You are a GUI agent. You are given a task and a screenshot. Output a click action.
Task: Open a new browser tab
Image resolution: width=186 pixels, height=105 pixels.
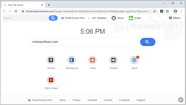(x=49, y=5)
